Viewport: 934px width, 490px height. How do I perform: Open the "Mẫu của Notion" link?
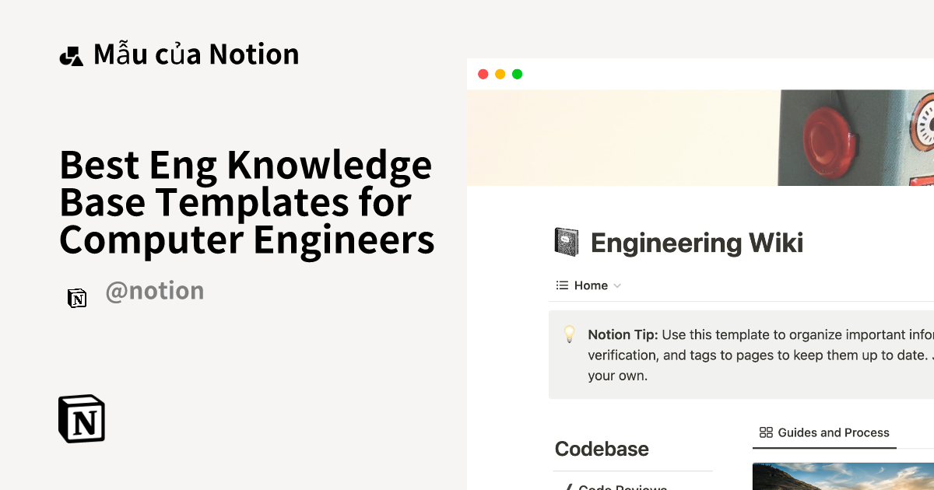[x=196, y=54]
